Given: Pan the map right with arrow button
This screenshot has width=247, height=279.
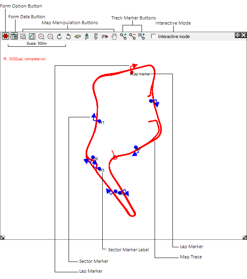Looking at the screenshot, I should pos(105,36).
